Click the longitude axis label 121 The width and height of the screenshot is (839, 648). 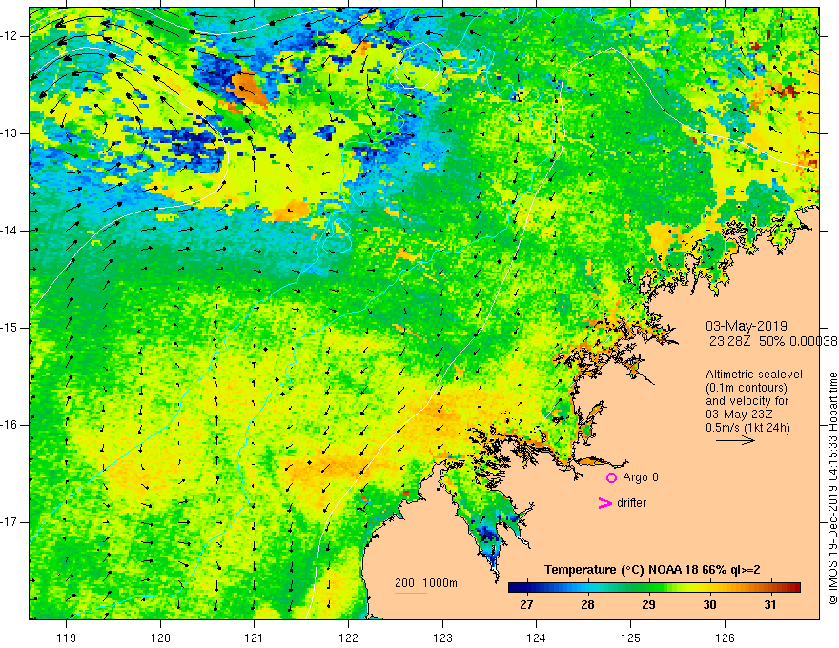[255, 638]
